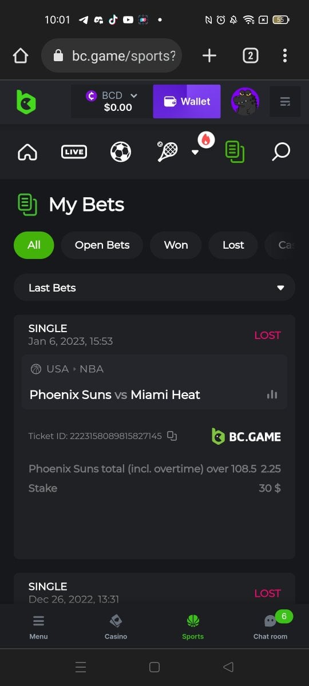
Task: Select the Lost filter tab
Action: click(x=233, y=245)
